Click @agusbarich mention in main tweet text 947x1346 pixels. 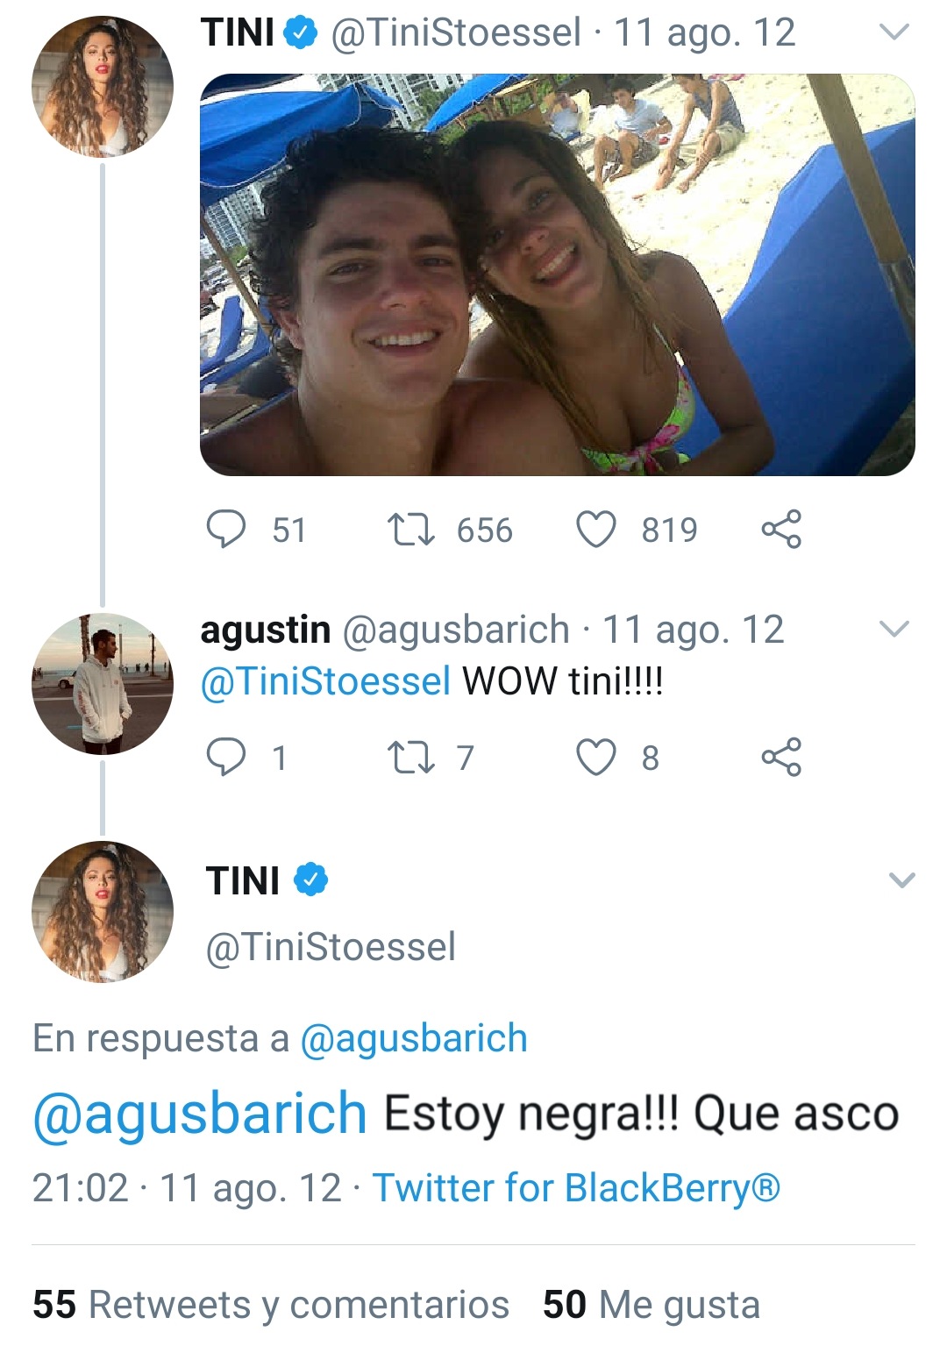tap(200, 1114)
